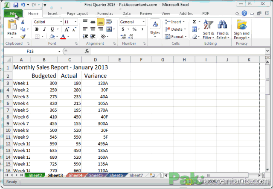
Task: Click the Copy icon
Action: [23, 29]
